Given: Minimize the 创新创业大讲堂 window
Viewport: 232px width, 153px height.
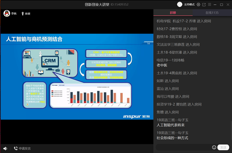Looking at the screenshot, I should [215, 5].
